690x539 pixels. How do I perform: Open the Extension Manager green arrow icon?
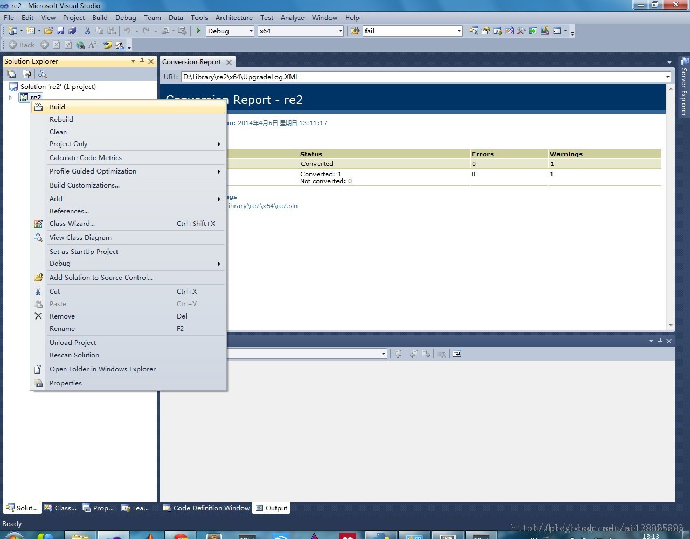533,31
